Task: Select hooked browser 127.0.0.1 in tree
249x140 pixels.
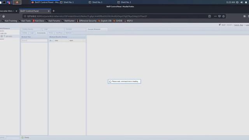Action: click(9, 36)
